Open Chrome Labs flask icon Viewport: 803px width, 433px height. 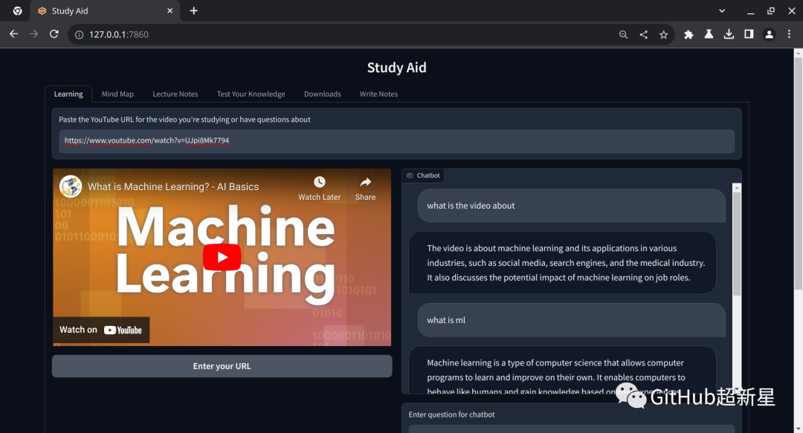(x=709, y=34)
